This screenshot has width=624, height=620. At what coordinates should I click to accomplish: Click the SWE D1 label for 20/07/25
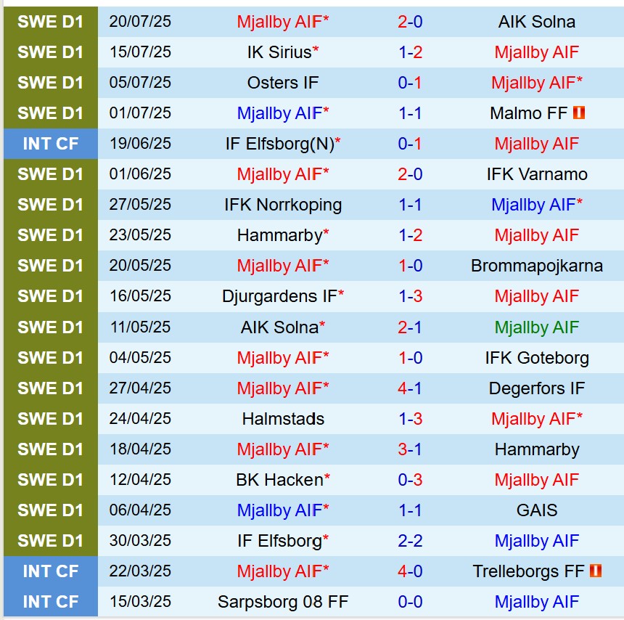click(x=50, y=22)
